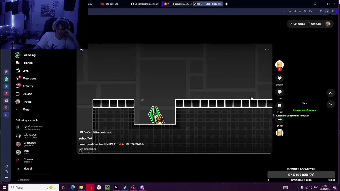Open sebug7u7 creator username
Screen dimensions: 340x191
[85, 138]
